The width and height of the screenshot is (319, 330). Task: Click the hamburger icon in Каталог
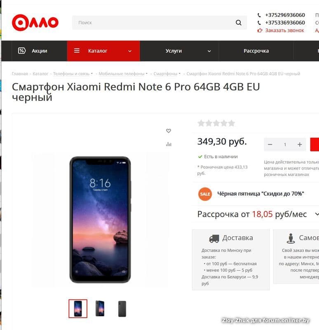pyautogui.click(x=77, y=51)
